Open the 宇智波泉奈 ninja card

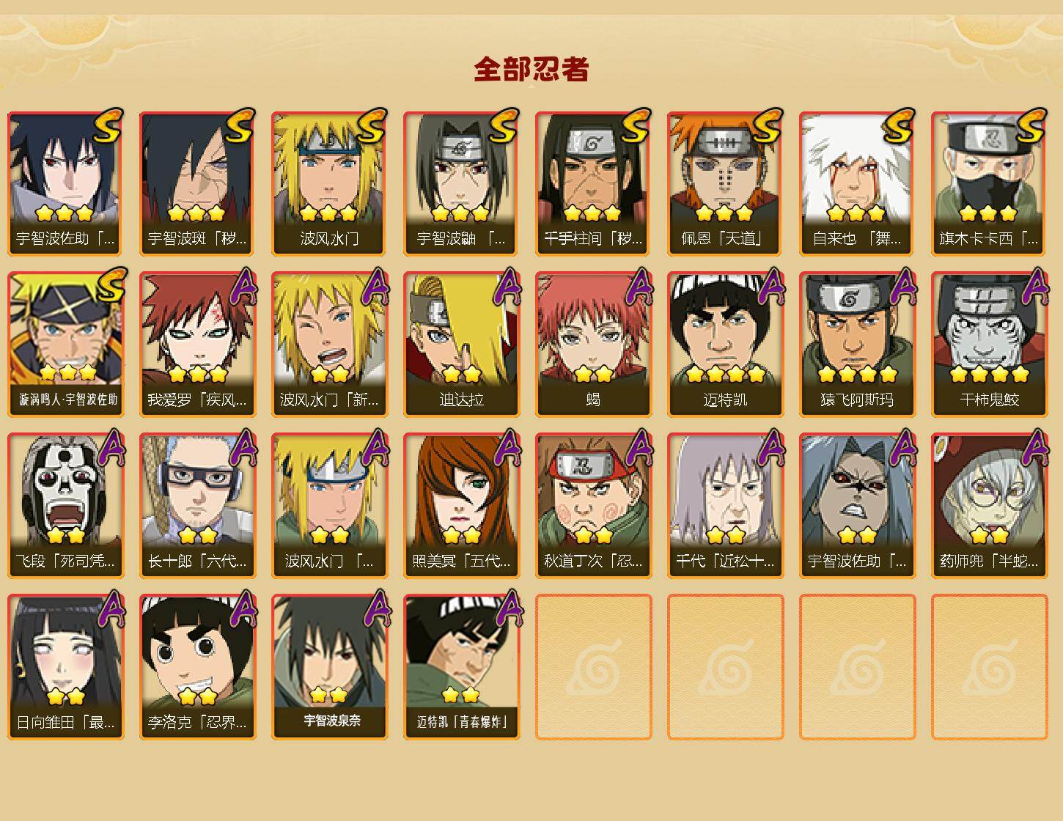(329, 667)
